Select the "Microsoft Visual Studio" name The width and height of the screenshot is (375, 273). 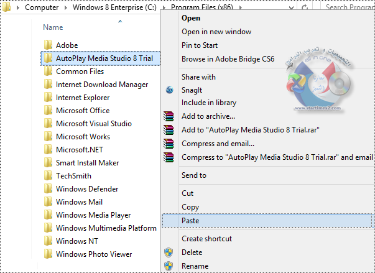click(94, 124)
